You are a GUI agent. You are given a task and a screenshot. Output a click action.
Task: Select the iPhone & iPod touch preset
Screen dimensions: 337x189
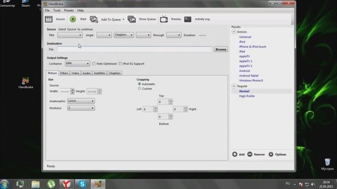point(253,47)
